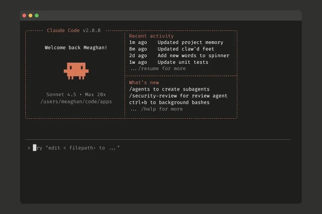The width and height of the screenshot is (322, 214).
Task: Click the "/resume for more" hint
Action: pos(158,69)
